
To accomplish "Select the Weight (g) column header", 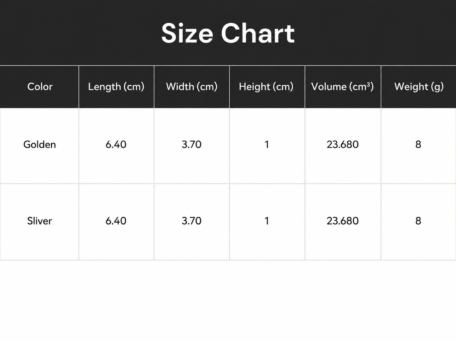I will pos(419,87).
